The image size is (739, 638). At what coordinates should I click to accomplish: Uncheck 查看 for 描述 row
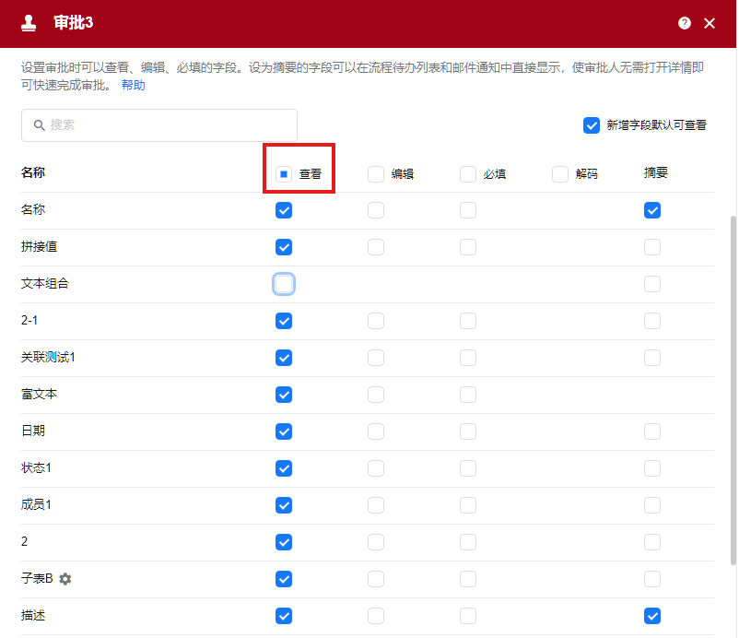point(284,616)
